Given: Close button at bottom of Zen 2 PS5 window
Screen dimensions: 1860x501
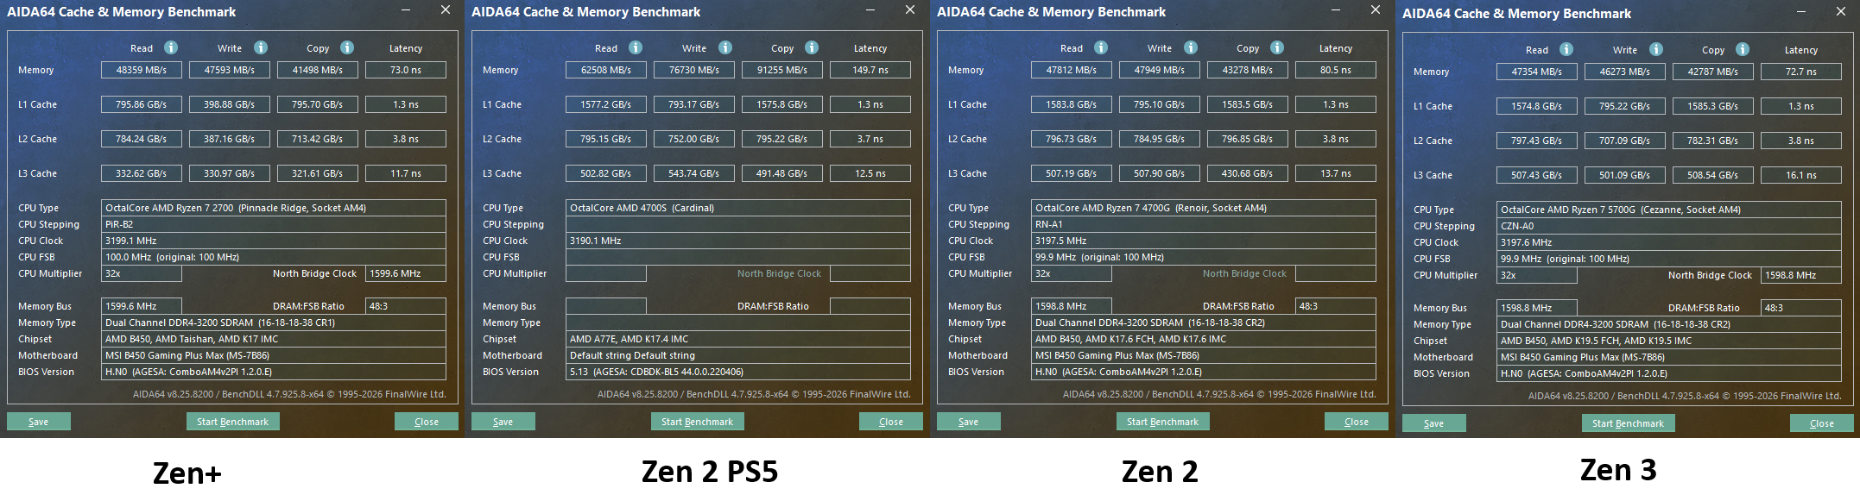Looking at the screenshot, I should pyautogui.click(x=891, y=422).
